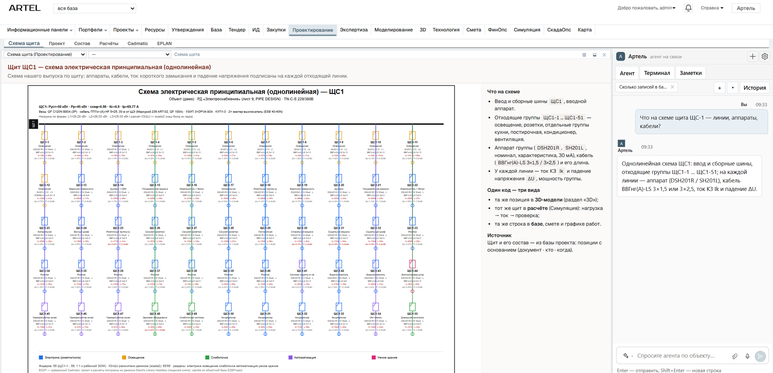The width and height of the screenshot is (773, 373).
Task: Open the Портфели menu
Action: (93, 30)
